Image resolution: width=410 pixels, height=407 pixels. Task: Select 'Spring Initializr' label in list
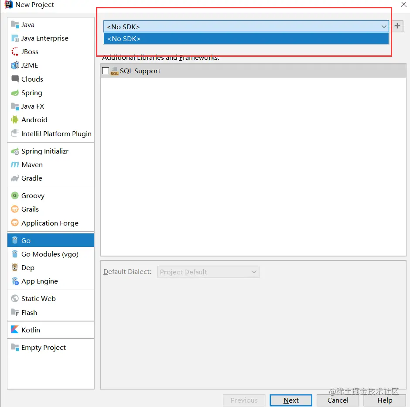pyautogui.click(x=45, y=151)
